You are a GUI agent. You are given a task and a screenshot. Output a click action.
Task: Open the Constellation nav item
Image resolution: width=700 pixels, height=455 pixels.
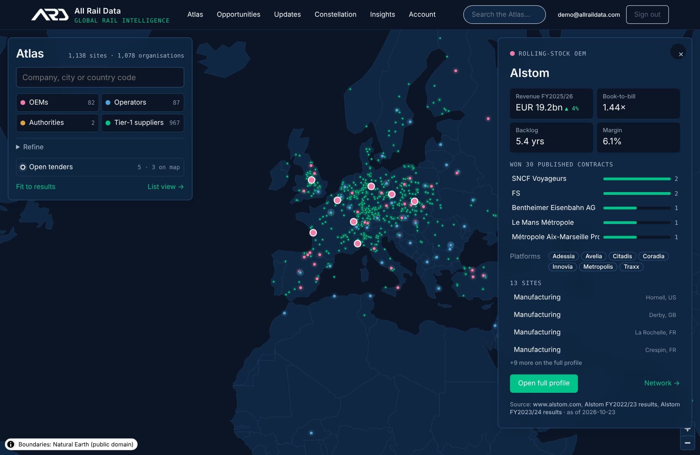pos(335,14)
